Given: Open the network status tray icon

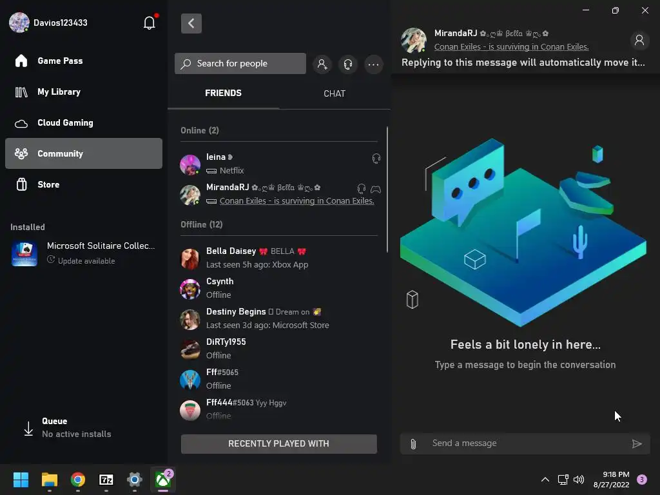Looking at the screenshot, I should (563, 480).
